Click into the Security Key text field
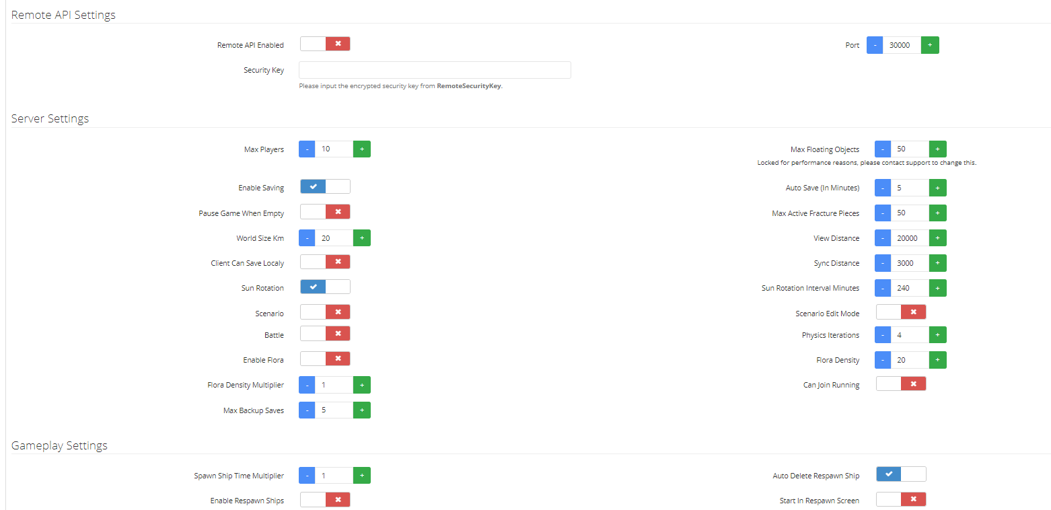The image size is (1051, 510). (435, 70)
